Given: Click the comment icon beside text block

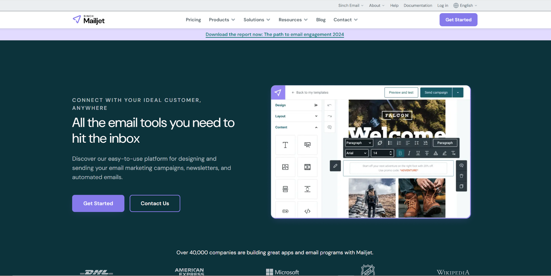Looking at the screenshot, I should [461, 166].
